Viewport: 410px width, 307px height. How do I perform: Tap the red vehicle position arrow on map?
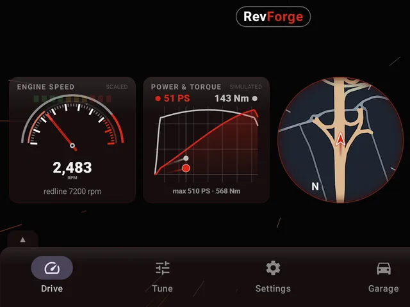(340, 139)
